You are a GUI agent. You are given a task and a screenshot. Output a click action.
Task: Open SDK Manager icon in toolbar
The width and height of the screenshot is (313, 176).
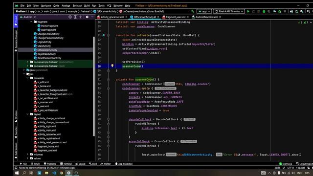[x=302, y=11]
